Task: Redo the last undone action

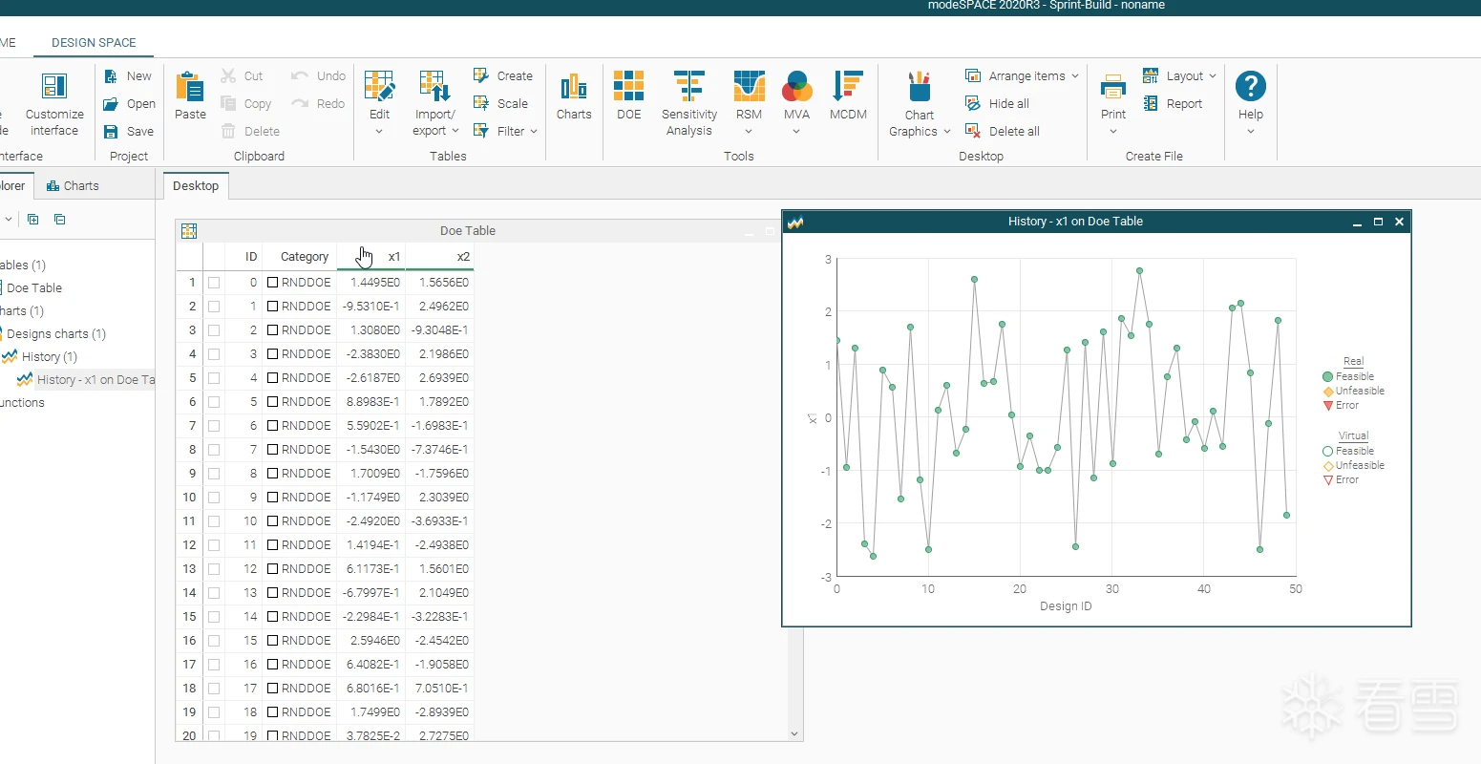Action: pos(318,104)
